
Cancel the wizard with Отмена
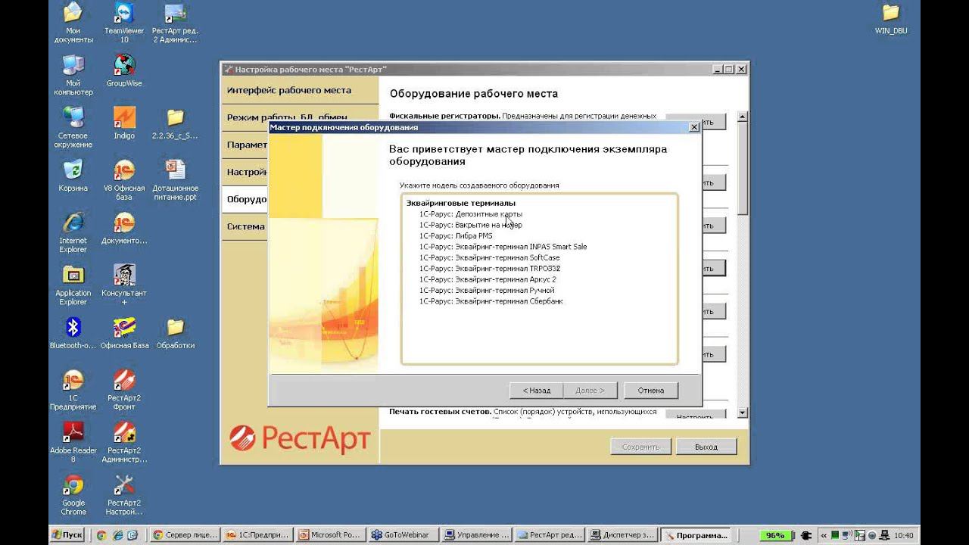[651, 391]
